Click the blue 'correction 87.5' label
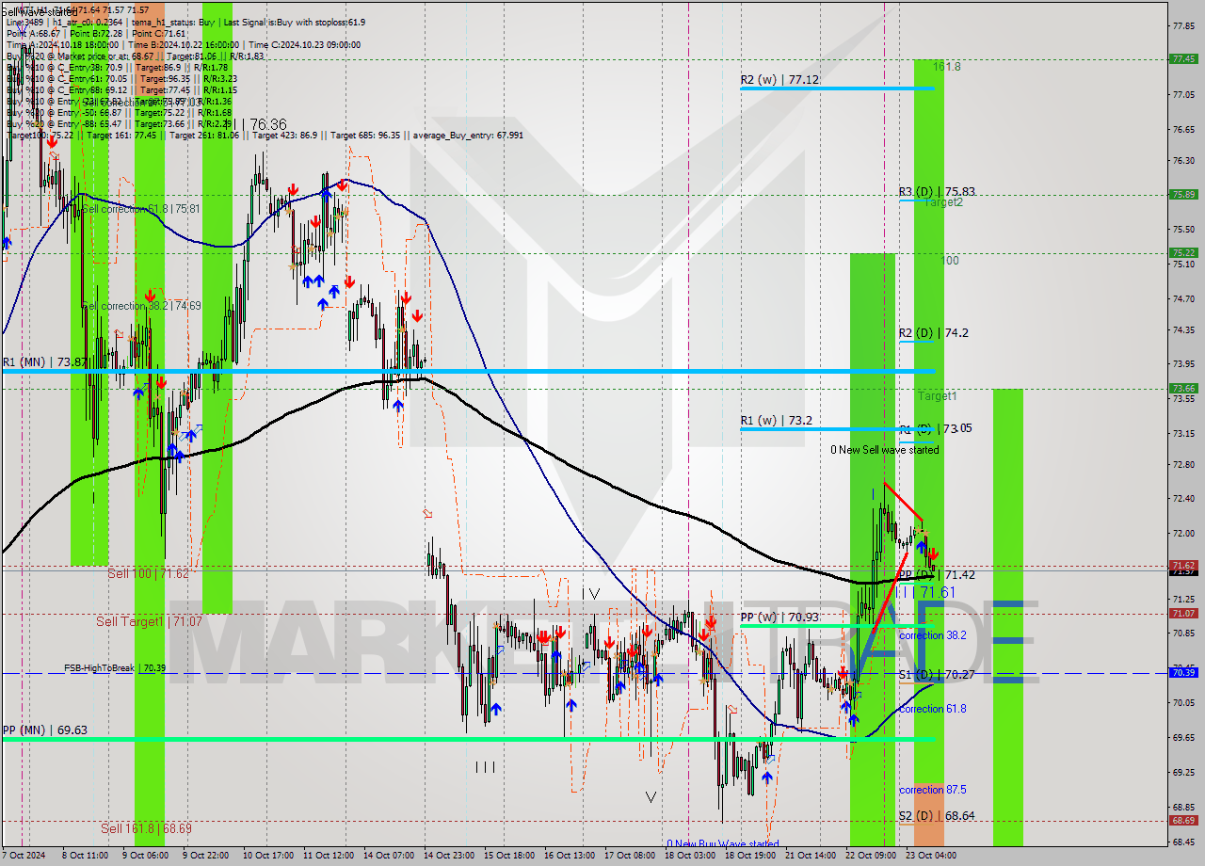1205x866 pixels. [x=932, y=790]
